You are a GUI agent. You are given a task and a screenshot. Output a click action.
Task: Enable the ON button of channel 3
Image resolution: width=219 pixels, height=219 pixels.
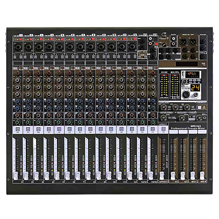pyautogui.click(x=39, y=129)
